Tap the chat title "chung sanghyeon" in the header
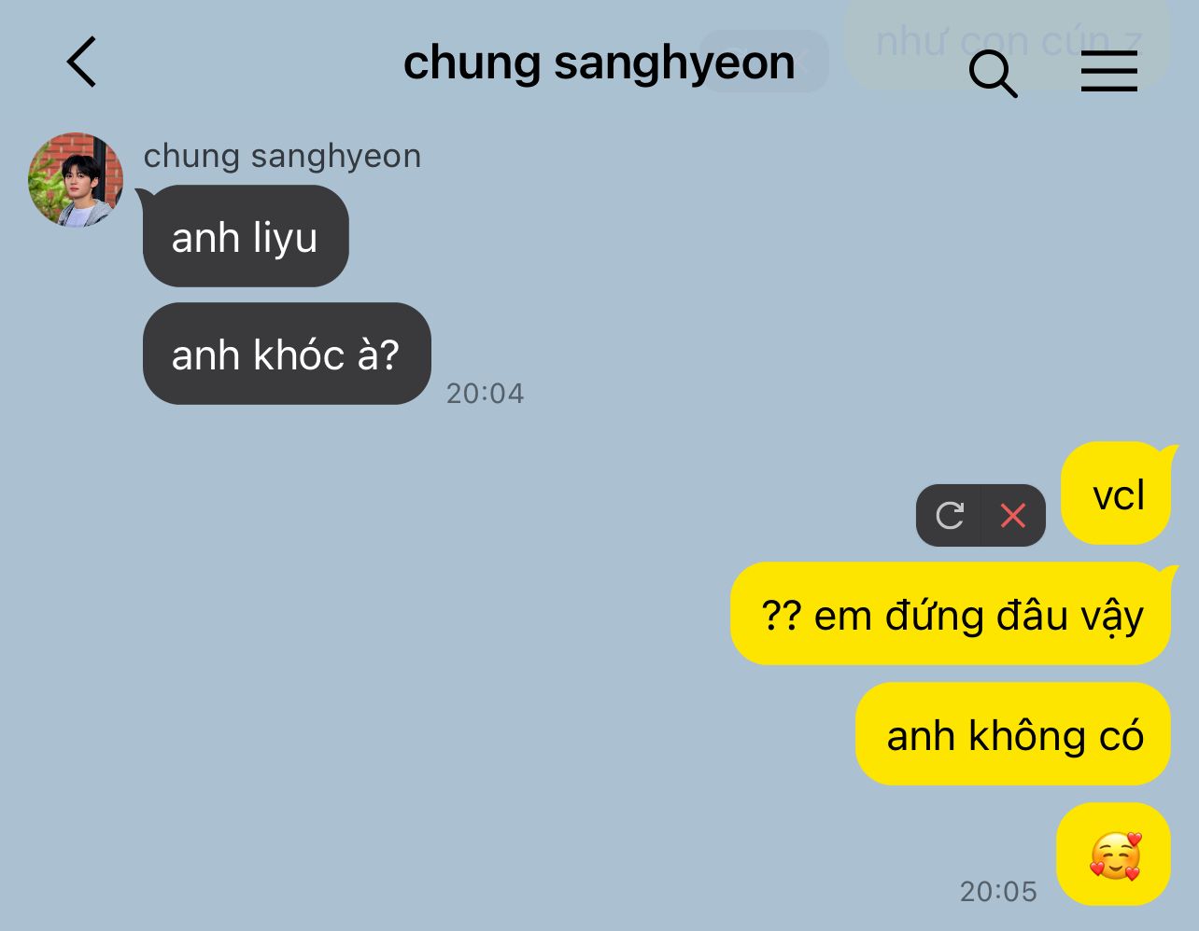This screenshot has width=1199, height=931. pyautogui.click(x=599, y=63)
